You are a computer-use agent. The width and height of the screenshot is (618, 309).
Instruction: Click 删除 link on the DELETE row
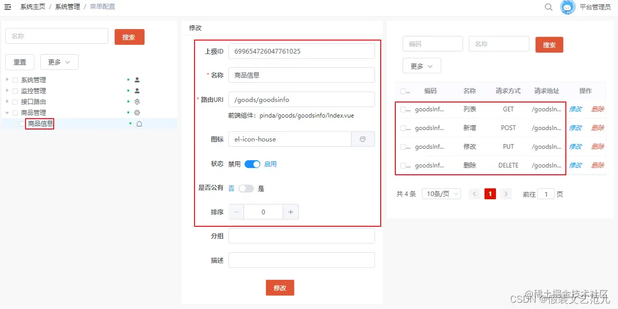[598, 165]
